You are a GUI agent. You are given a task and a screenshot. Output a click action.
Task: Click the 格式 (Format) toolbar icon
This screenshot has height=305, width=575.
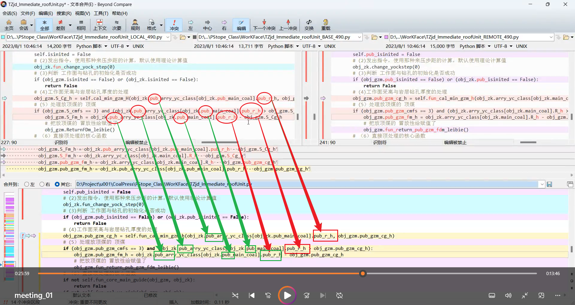pos(152,25)
